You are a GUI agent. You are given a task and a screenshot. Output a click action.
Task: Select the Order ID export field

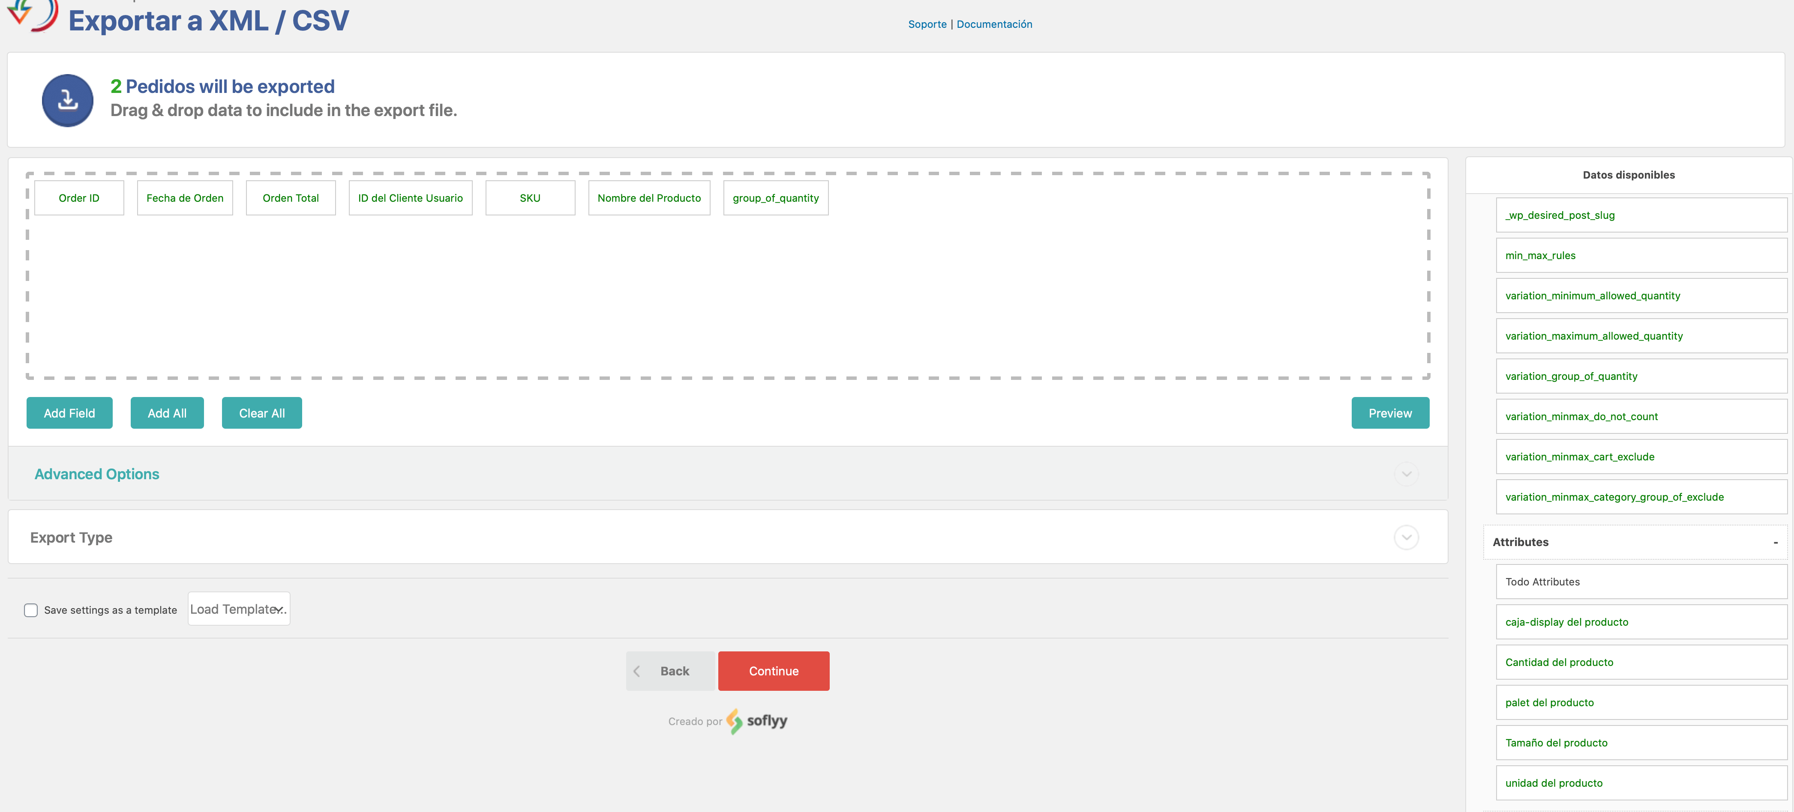tap(79, 198)
